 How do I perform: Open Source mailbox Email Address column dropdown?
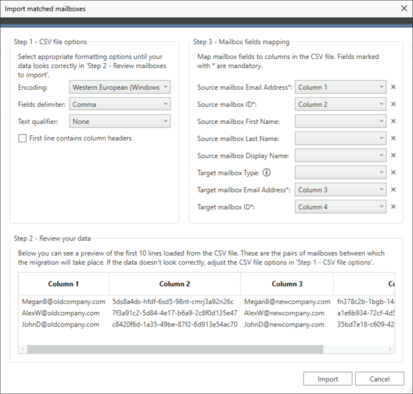click(x=341, y=87)
